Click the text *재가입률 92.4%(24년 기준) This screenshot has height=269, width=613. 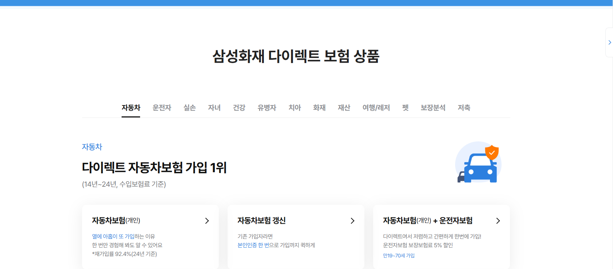click(124, 254)
